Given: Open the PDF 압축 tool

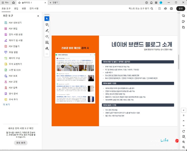Looking at the screenshot, I should coord(11,88).
